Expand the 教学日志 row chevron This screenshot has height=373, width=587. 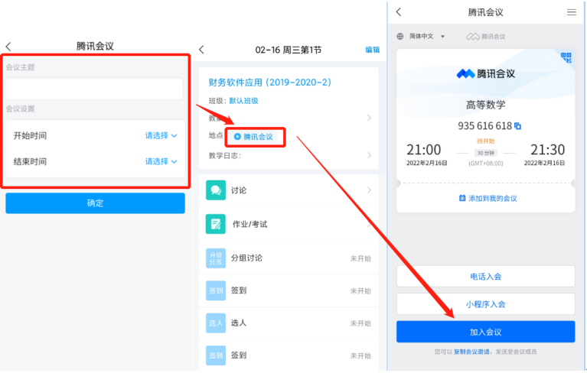click(x=369, y=155)
